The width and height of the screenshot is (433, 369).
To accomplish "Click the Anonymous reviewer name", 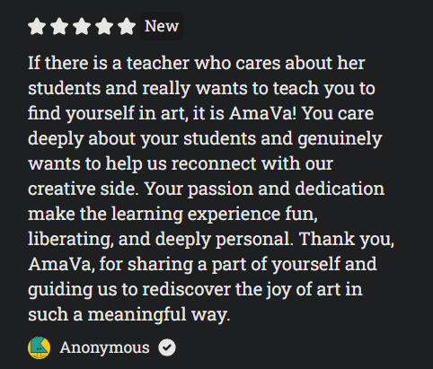I will click(104, 347).
